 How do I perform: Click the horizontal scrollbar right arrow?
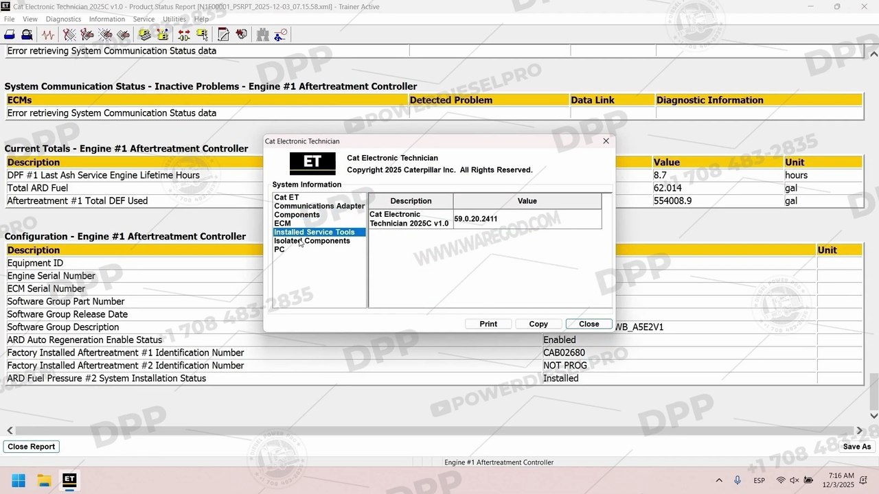click(x=859, y=430)
